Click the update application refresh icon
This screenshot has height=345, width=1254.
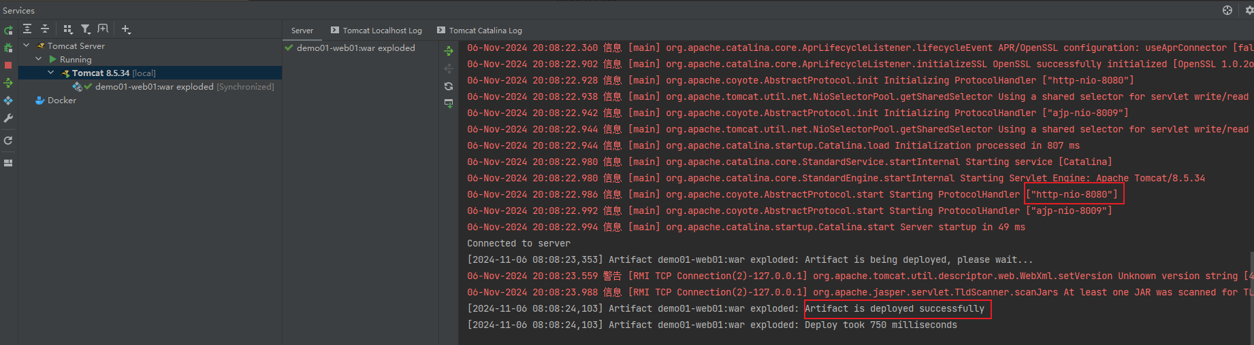point(8,141)
